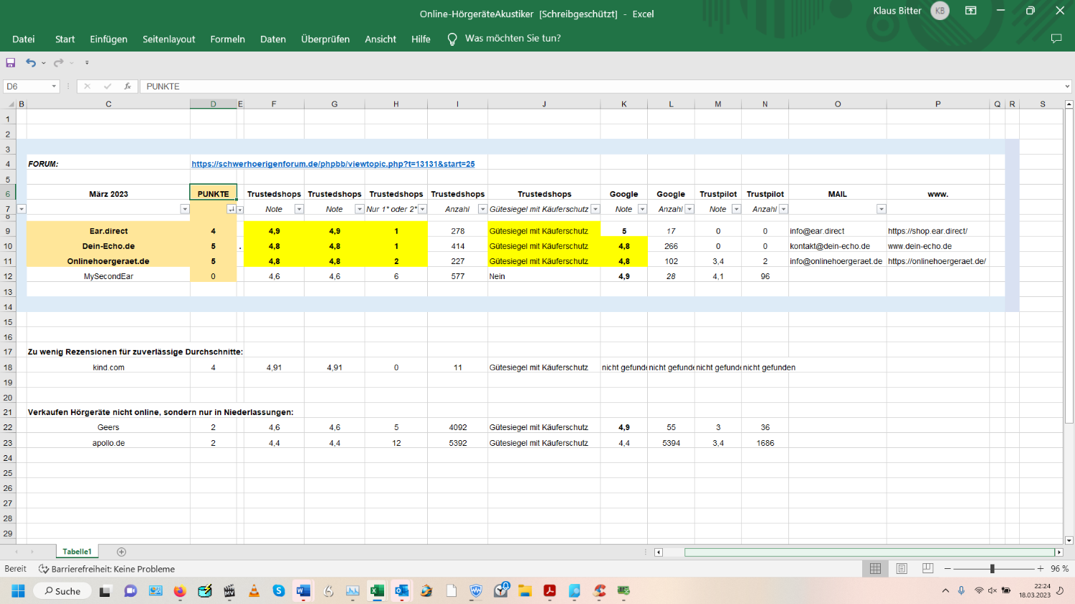The image size is (1075, 604).
Task: Open the Comments speech bubble icon
Action: [1056, 39]
